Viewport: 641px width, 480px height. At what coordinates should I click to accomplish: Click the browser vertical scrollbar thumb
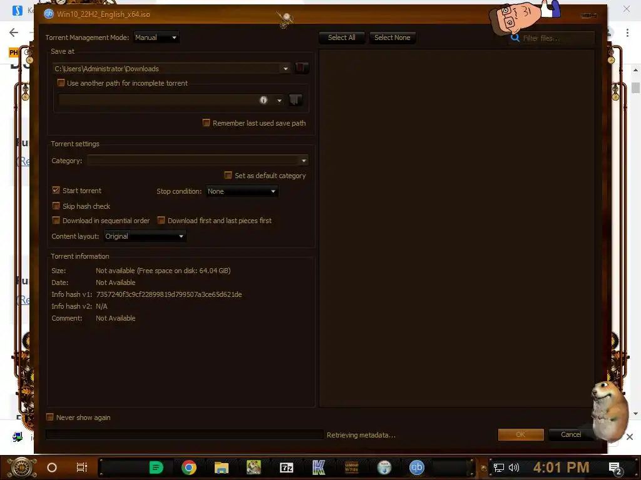pos(635,87)
